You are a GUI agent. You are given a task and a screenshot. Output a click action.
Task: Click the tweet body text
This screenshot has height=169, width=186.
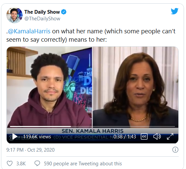[x=91, y=35]
